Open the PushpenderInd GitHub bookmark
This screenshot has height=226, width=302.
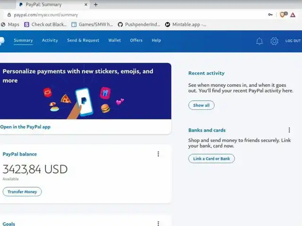pyautogui.click(x=139, y=25)
